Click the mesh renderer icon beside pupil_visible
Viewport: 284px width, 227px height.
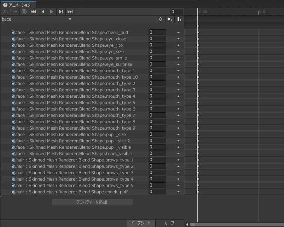13,147
